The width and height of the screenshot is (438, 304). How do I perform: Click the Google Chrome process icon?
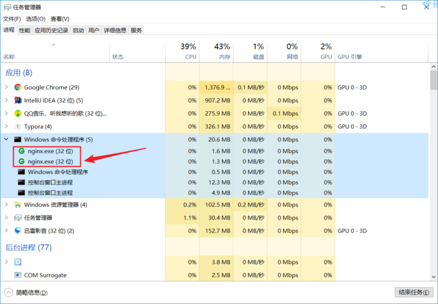pyautogui.click(x=18, y=88)
